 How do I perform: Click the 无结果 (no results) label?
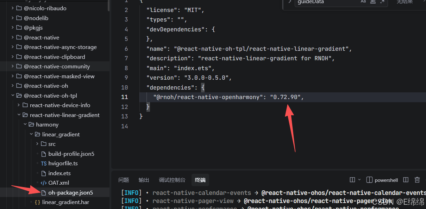click(x=405, y=2)
